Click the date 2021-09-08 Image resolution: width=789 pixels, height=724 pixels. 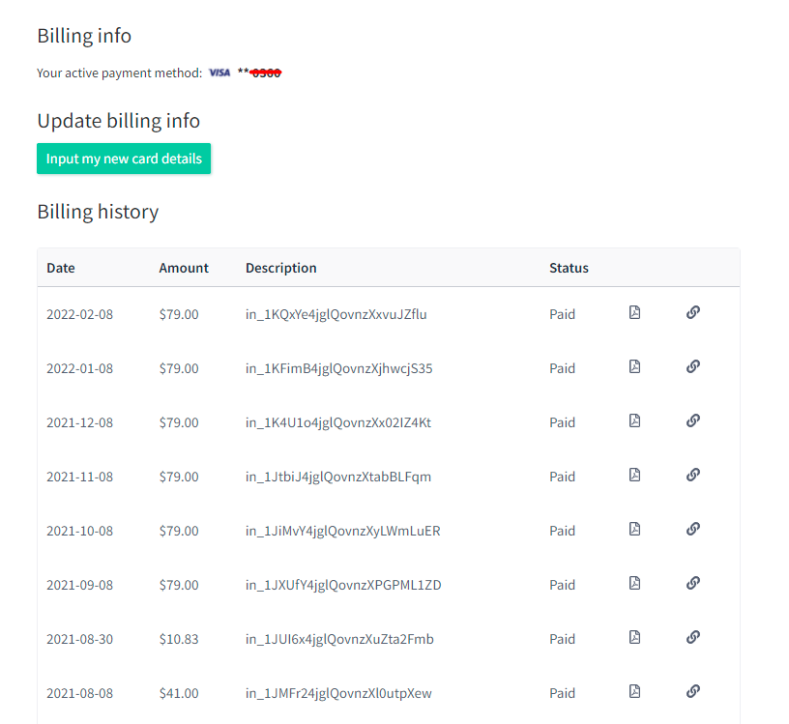[x=80, y=585]
